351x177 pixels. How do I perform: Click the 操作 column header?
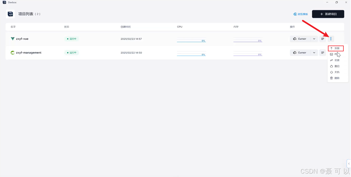coord(292,27)
